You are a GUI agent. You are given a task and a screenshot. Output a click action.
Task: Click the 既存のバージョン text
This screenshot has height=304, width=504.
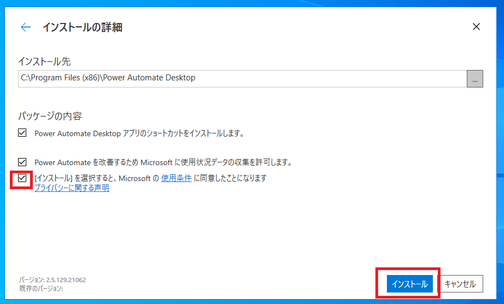click(41, 288)
